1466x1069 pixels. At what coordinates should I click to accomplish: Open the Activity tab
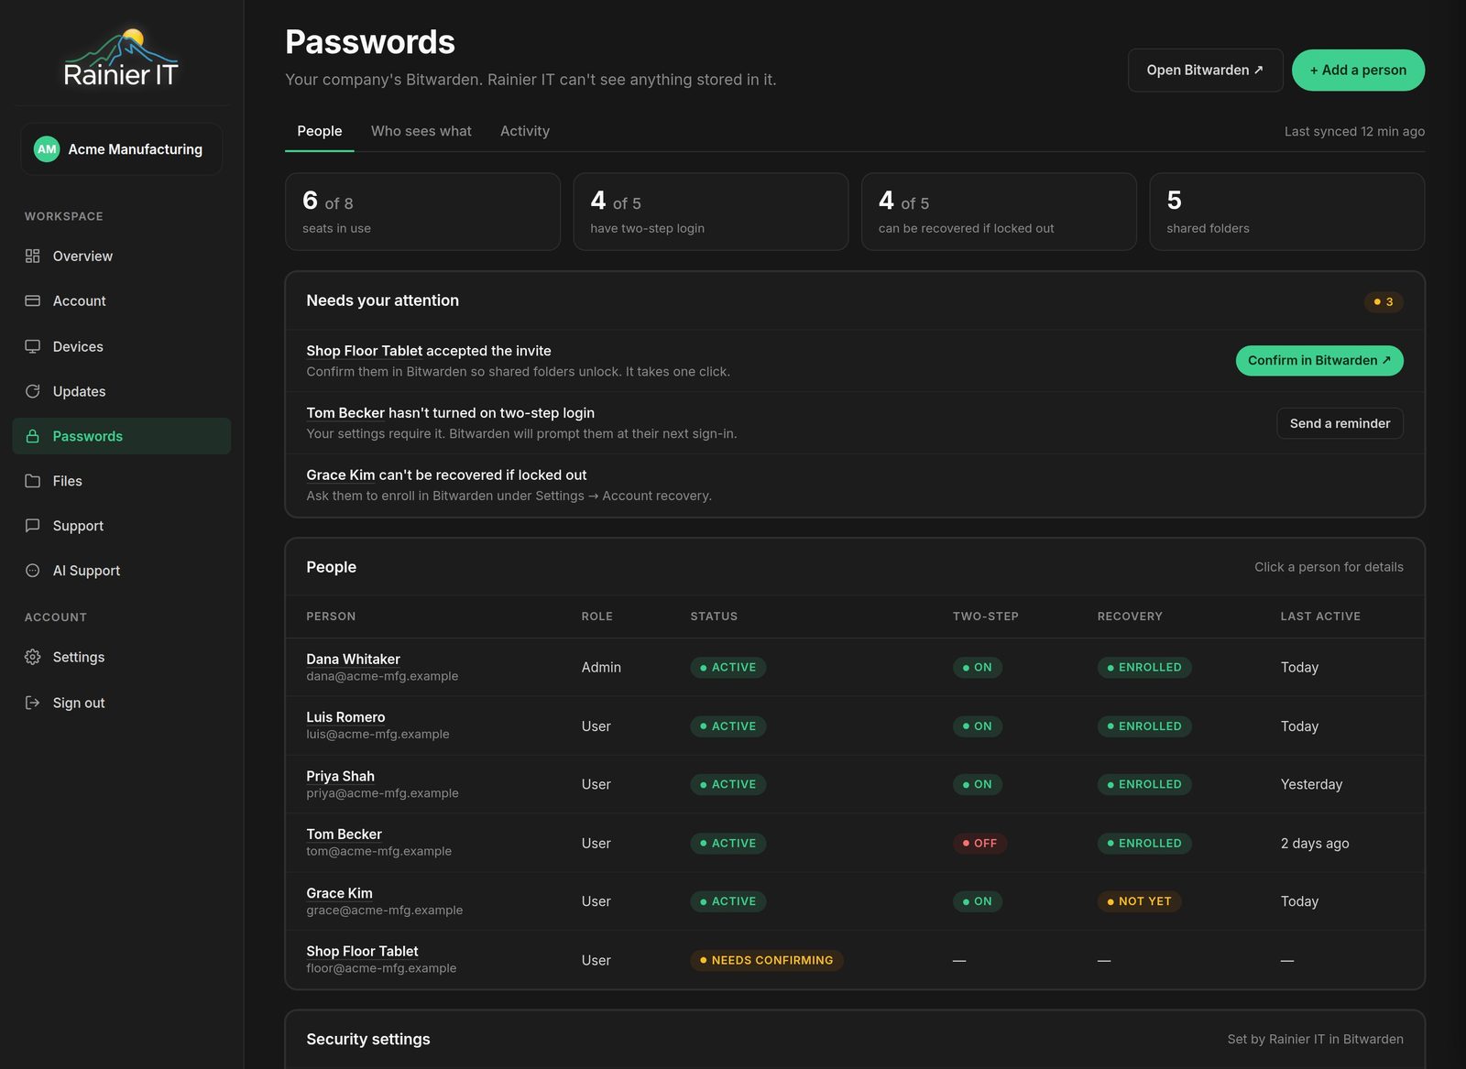point(525,131)
